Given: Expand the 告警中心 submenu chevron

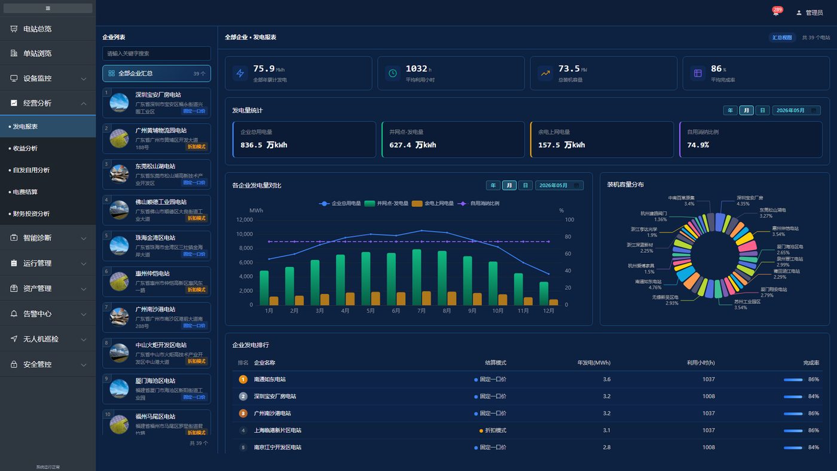Looking at the screenshot, I should click(84, 314).
